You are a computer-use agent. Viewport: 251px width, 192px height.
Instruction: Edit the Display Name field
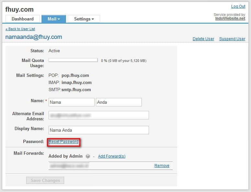click(99, 130)
